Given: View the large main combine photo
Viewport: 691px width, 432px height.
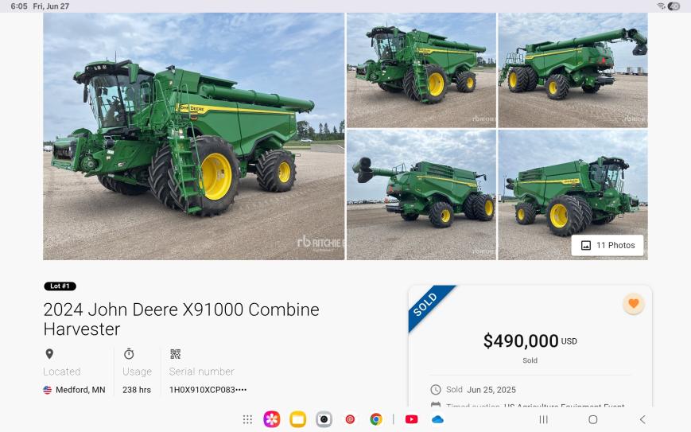Looking at the screenshot, I should pyautogui.click(x=193, y=136).
